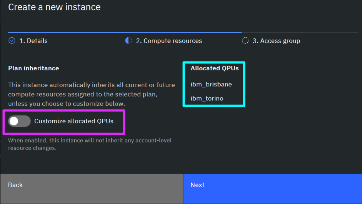Click the account-level resource changes helper text
This screenshot has height=204, width=362.
pyautogui.click(x=90, y=144)
